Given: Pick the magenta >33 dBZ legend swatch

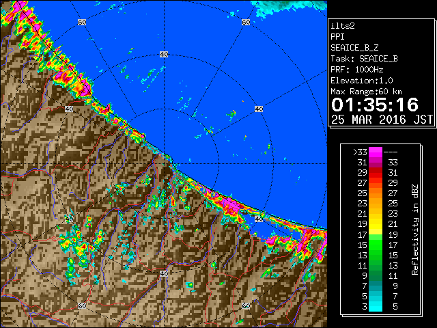Looking at the screenshot, I should (x=376, y=152).
